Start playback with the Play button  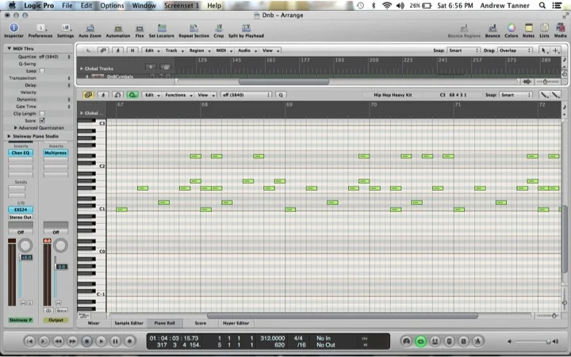coord(102,341)
